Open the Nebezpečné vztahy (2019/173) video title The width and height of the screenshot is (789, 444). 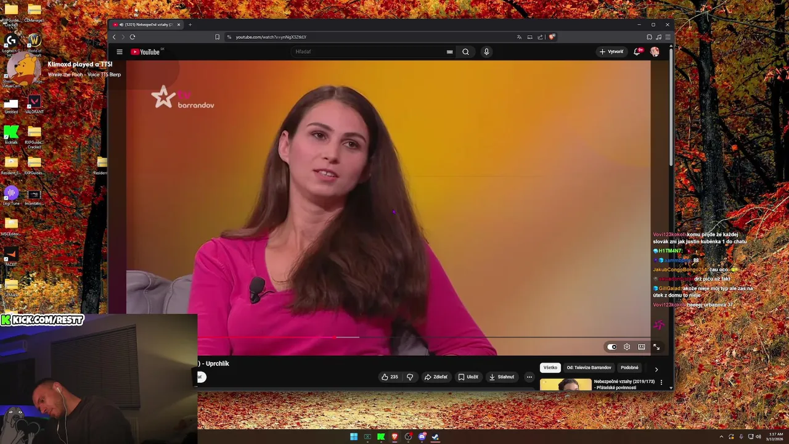[624, 384]
